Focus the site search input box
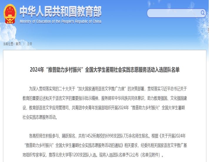 [x=173, y=13]
